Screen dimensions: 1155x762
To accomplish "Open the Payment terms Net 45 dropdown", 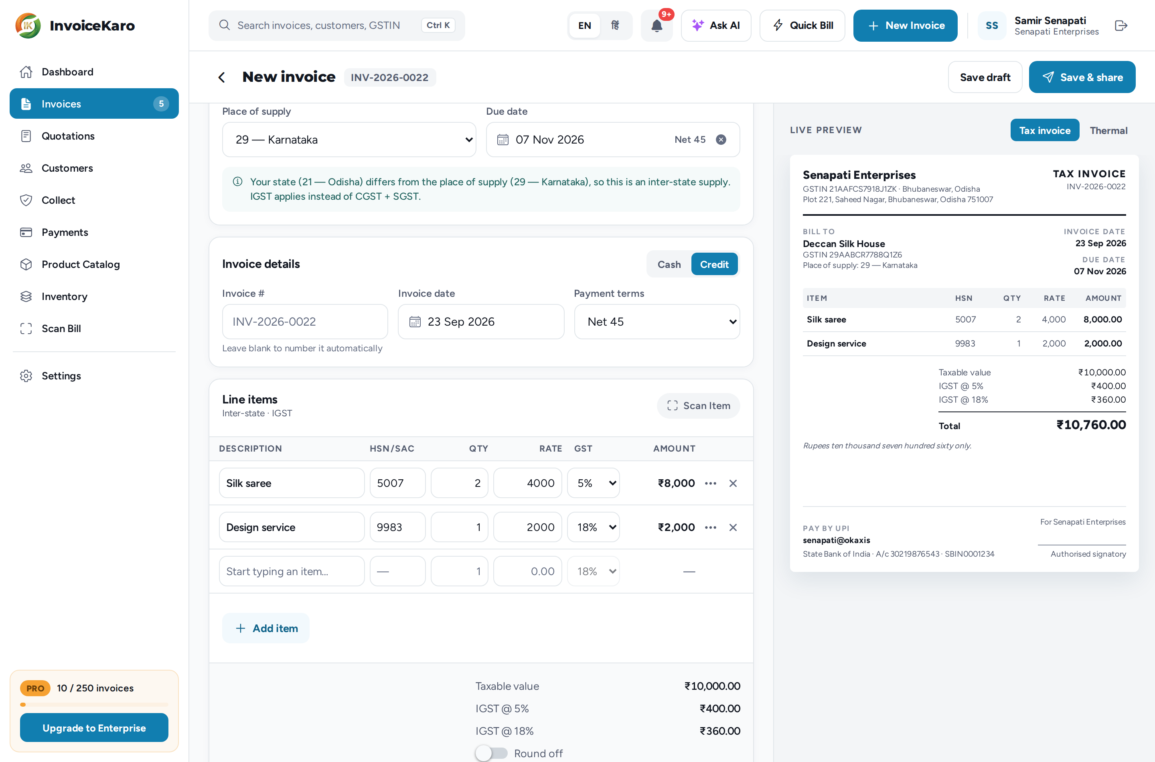I will point(657,322).
